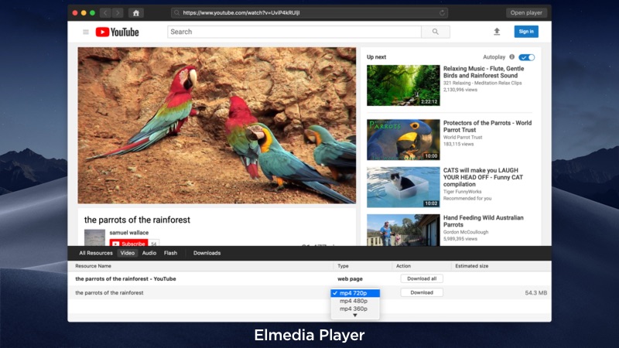619x348 pixels.
Task: Click the 54.3 MB size value
Action: pos(535,293)
